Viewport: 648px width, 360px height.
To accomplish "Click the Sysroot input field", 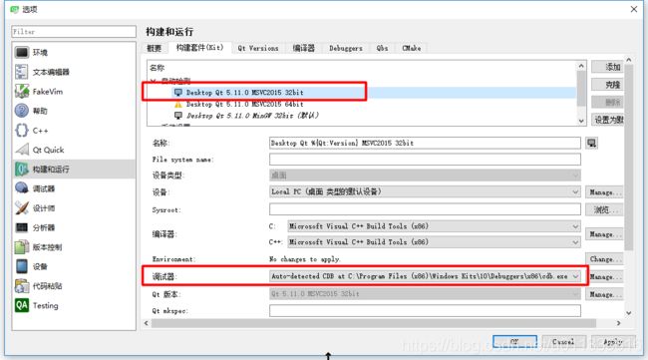I will (425, 209).
